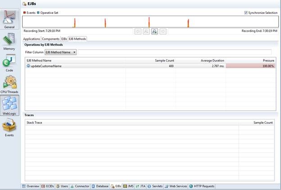Select the Code sidebar group
The height and width of the screenshot is (190, 281).
9,63
